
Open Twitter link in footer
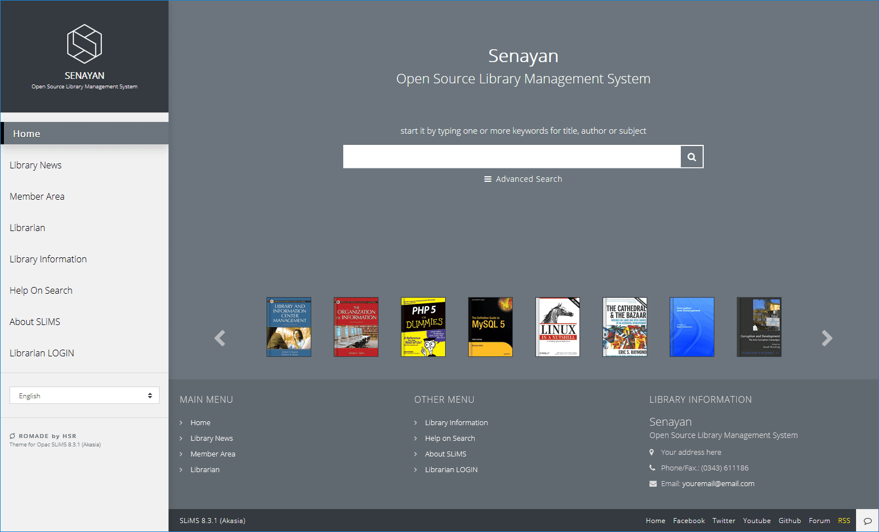tap(724, 521)
